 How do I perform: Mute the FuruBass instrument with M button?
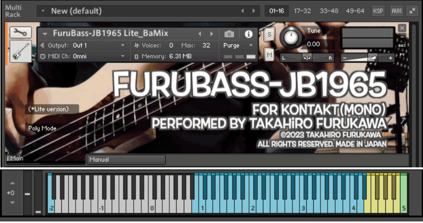[x=269, y=55]
